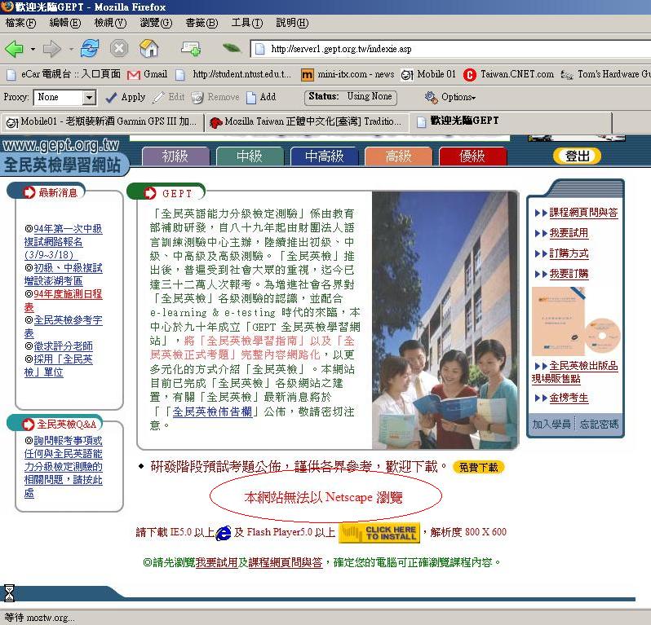Screen dimensions: 651x625
Task: Open the 檢視 (View) menu
Action: point(109,23)
